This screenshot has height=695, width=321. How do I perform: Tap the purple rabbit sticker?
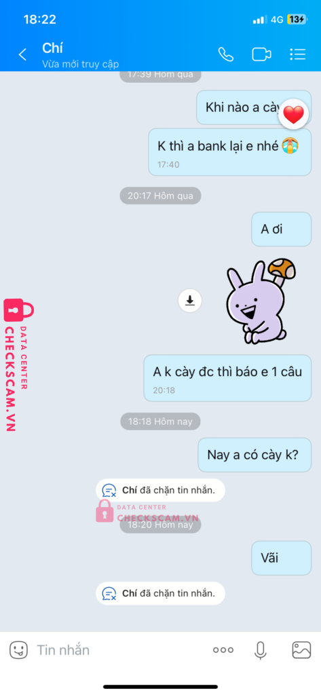(x=261, y=301)
